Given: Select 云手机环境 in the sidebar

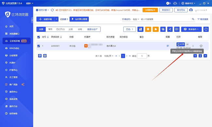Looking at the screenshot, I should coord(17,41).
